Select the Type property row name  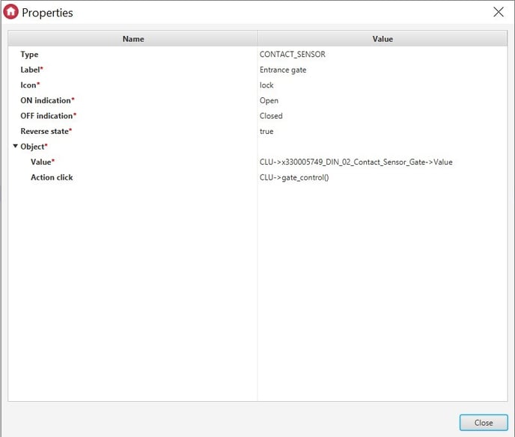pos(29,55)
